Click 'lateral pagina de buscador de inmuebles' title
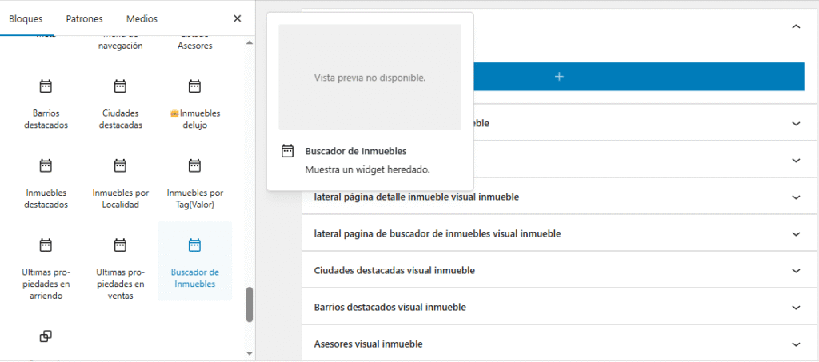819x362 pixels. point(437,233)
